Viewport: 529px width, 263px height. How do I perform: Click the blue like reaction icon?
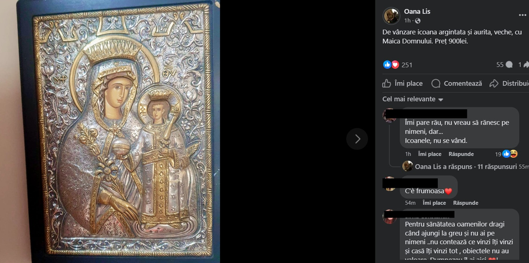point(387,65)
